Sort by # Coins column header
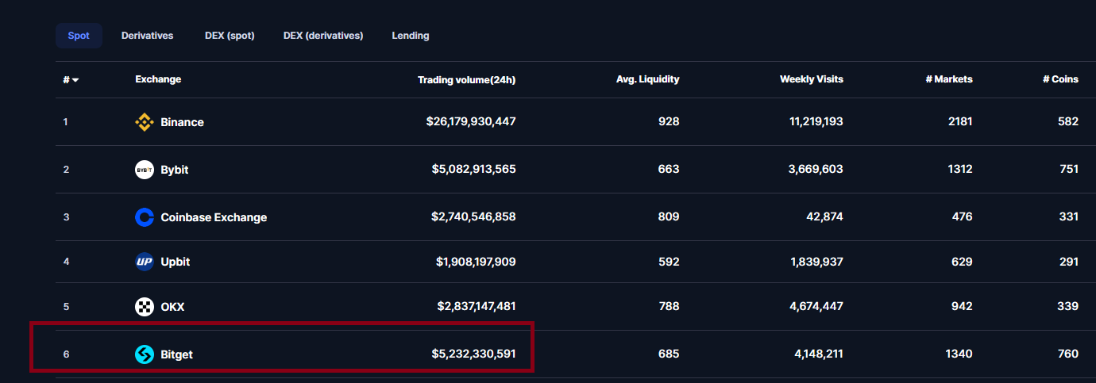The width and height of the screenshot is (1096, 383). 1061,79
